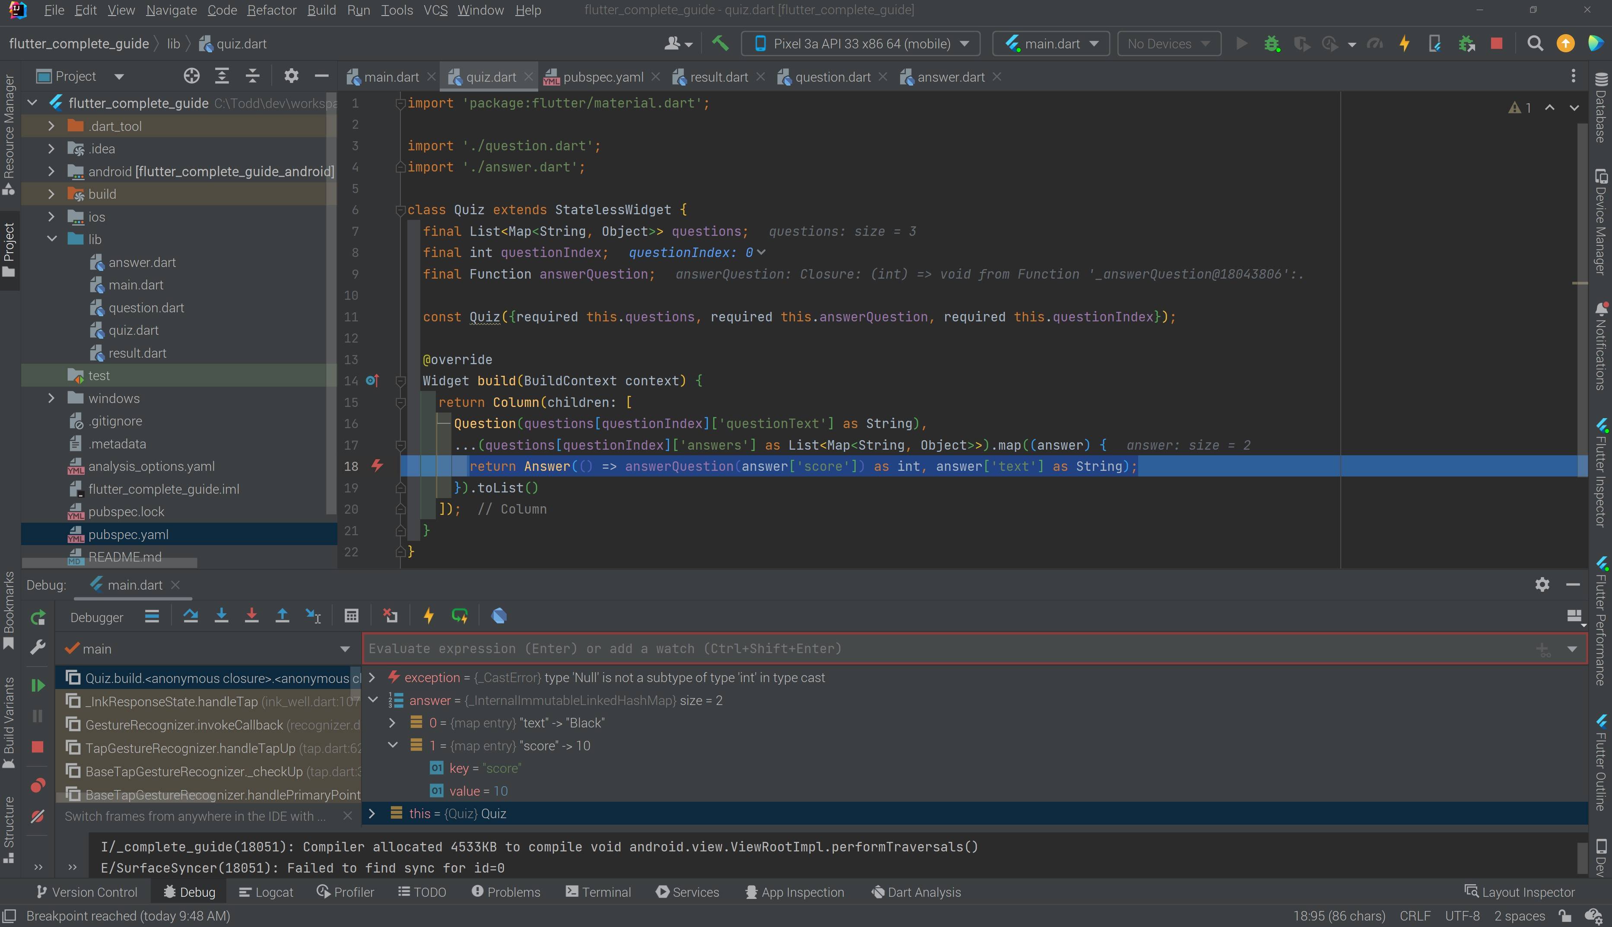Screen dimensions: 1612x927
Task: Collapse all in Project panel toolbar
Action: (252, 76)
